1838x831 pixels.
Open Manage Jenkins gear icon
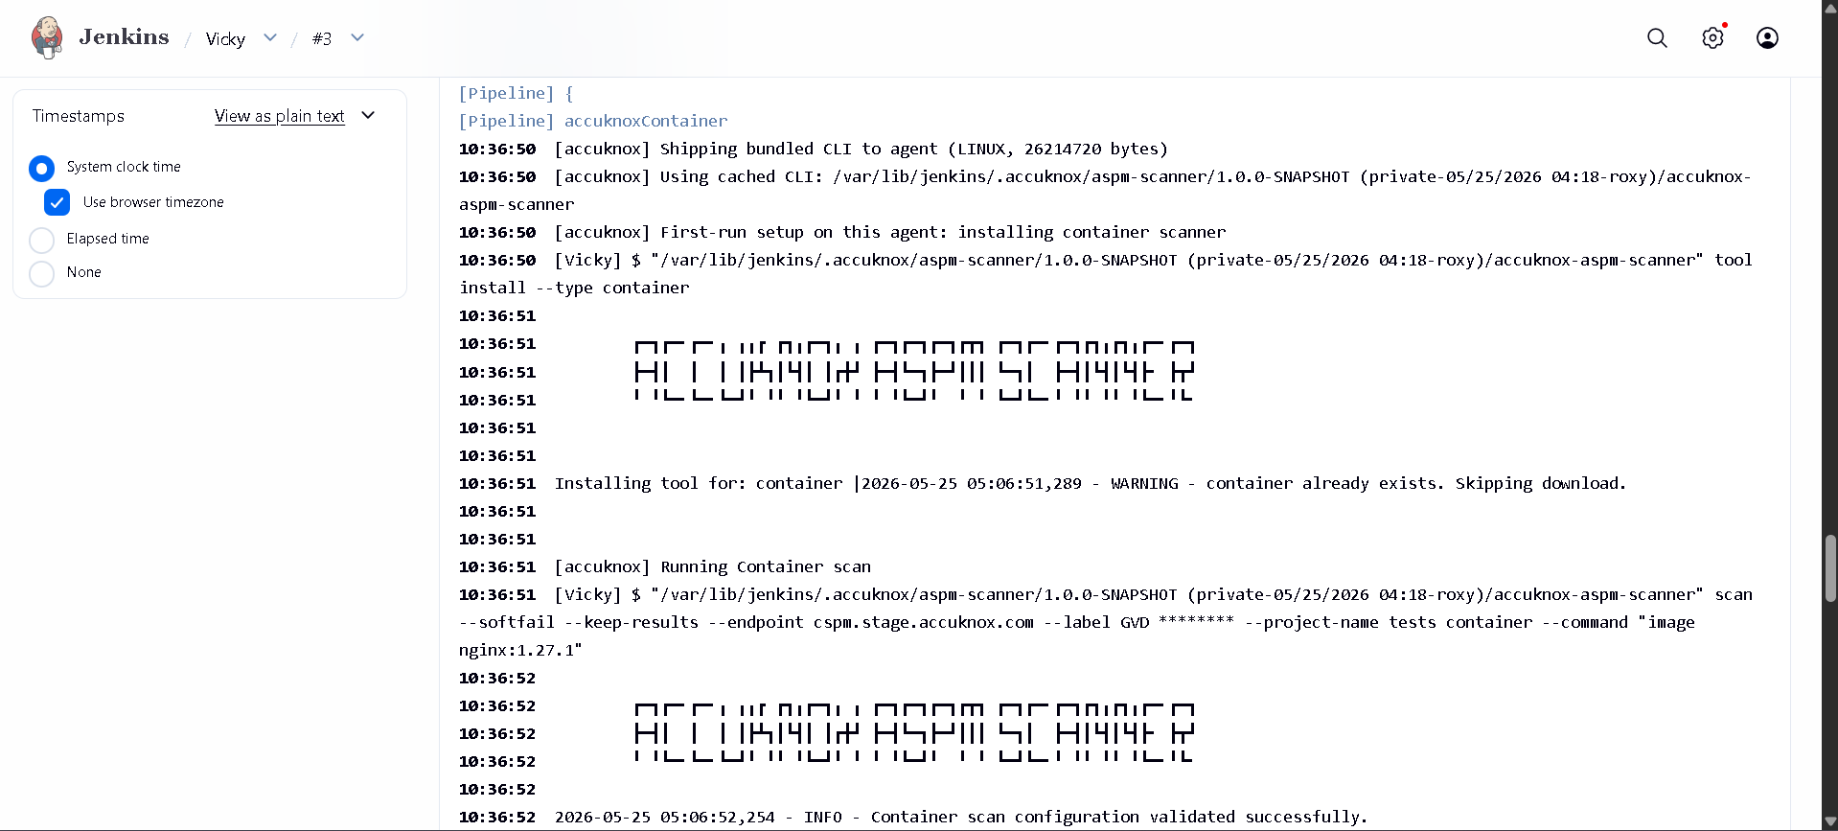tap(1712, 37)
